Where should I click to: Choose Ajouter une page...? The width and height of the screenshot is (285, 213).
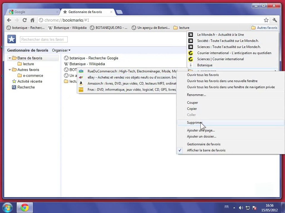(x=230, y=130)
